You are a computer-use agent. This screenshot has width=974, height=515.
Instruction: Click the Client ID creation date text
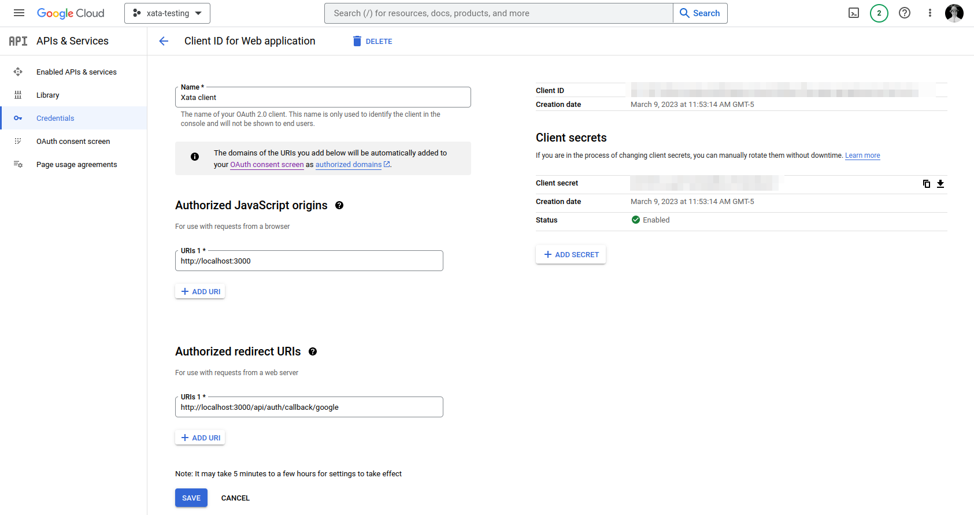click(692, 105)
